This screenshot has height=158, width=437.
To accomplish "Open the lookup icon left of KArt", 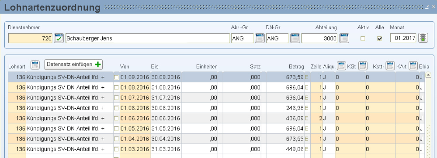I will [390, 65].
